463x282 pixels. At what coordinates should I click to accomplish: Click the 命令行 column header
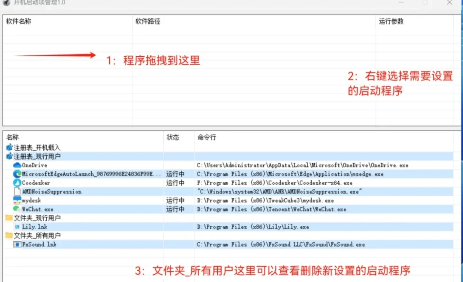click(x=207, y=137)
